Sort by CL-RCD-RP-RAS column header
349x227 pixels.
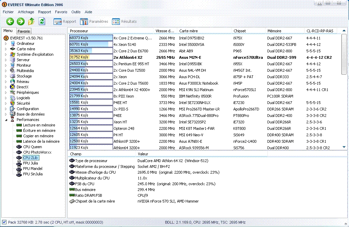point(320,31)
